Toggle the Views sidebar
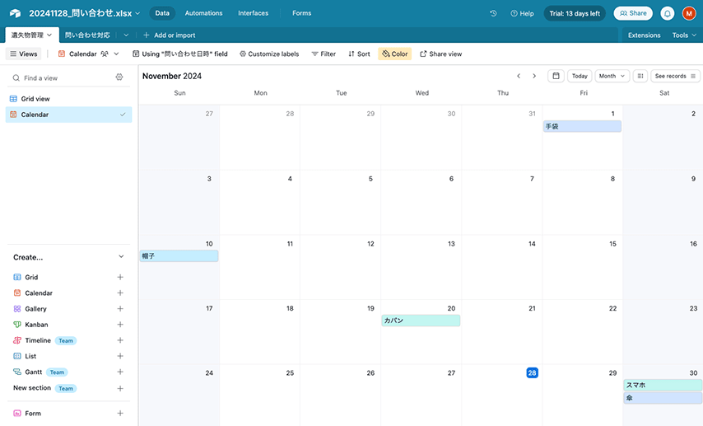The height and width of the screenshot is (426, 703). pyautogui.click(x=23, y=54)
